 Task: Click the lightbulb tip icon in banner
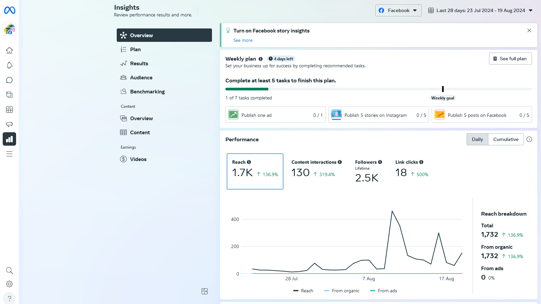pos(228,30)
